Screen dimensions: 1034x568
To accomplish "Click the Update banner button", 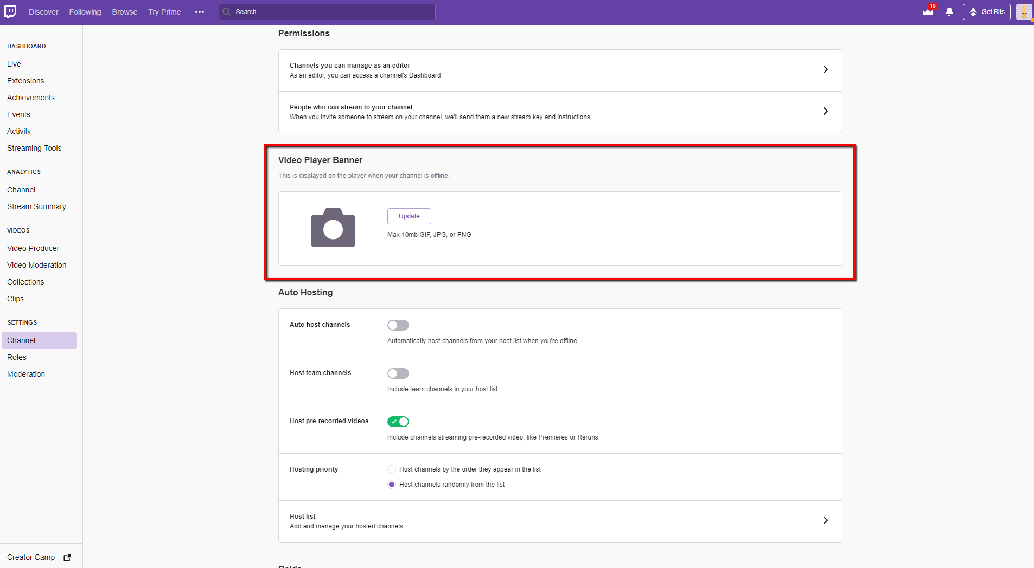I will pyautogui.click(x=409, y=216).
